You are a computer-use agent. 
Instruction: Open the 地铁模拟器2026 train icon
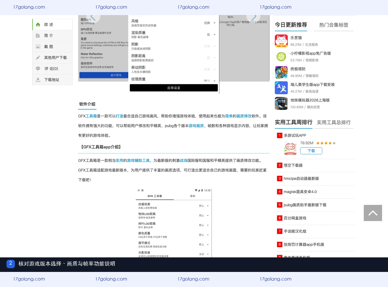(x=281, y=103)
